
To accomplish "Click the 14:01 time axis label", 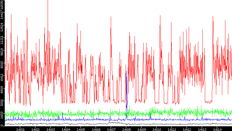I will tap(20, 129).
